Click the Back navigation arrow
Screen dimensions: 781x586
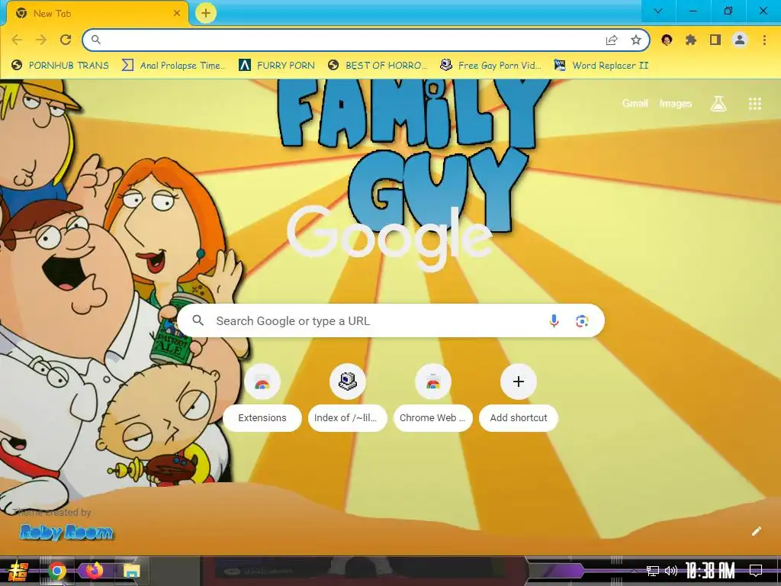point(17,40)
